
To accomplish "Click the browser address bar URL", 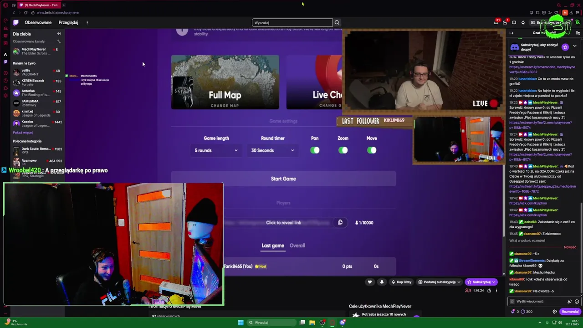I will pos(58,12).
